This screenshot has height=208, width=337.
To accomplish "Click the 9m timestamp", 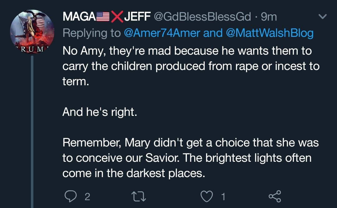I will tap(269, 17).
